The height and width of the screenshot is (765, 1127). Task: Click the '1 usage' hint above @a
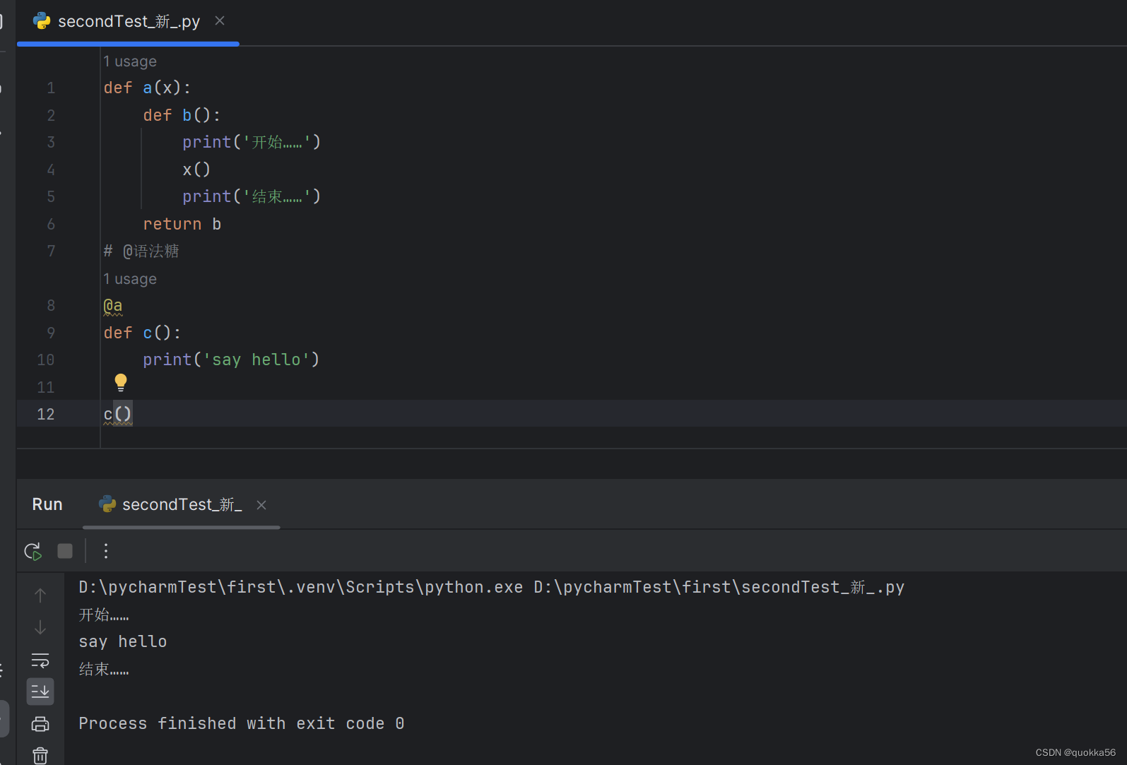point(131,279)
